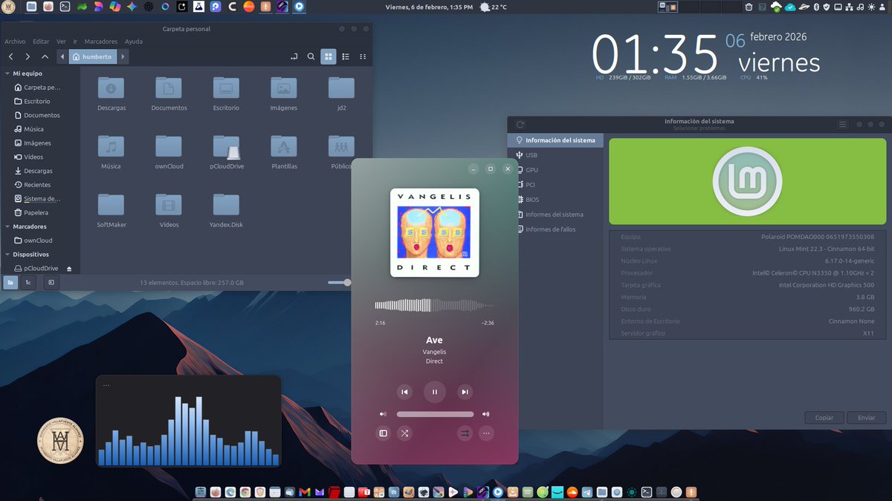This screenshot has width=892, height=501.
Task: Seek within the track waveform
Action: point(435,305)
